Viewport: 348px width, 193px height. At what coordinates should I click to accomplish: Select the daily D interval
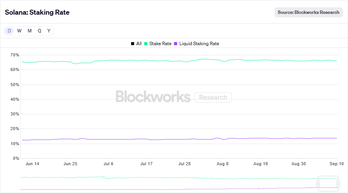pos(9,31)
